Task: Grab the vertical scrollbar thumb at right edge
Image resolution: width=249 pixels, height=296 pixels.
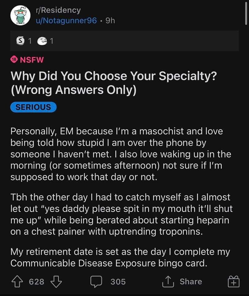Action: (246, 13)
